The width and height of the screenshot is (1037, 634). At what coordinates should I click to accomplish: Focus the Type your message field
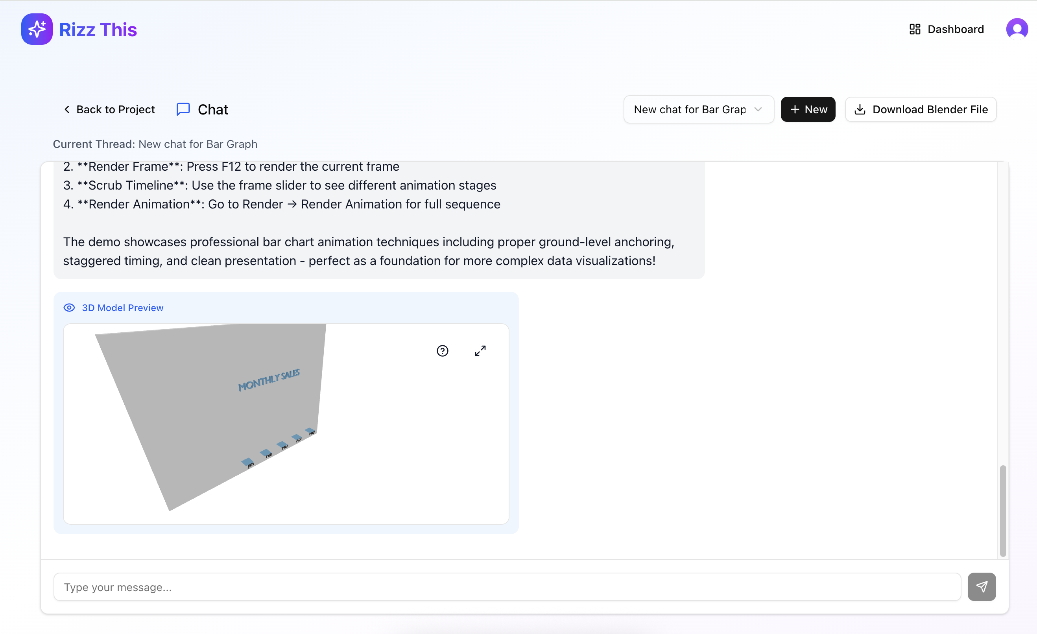pyautogui.click(x=507, y=587)
